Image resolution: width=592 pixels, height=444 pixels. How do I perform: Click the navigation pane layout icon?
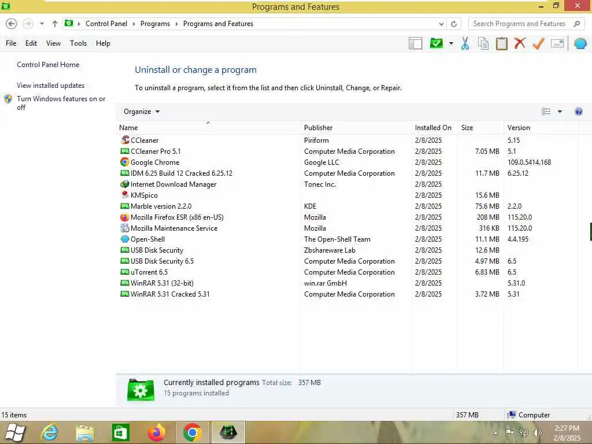[415, 43]
